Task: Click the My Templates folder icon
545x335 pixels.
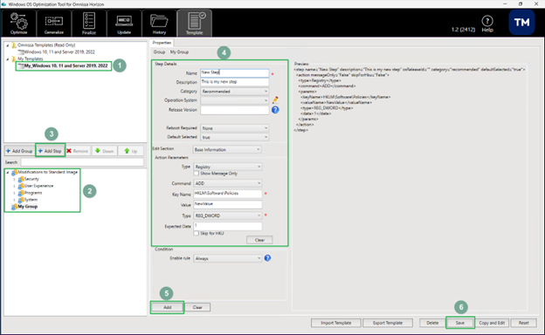Action: coord(14,59)
